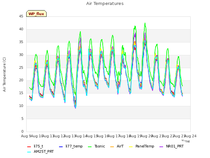Click the orange AirT legend swatch
Screen dimensions: 210x158
pos(112,147)
